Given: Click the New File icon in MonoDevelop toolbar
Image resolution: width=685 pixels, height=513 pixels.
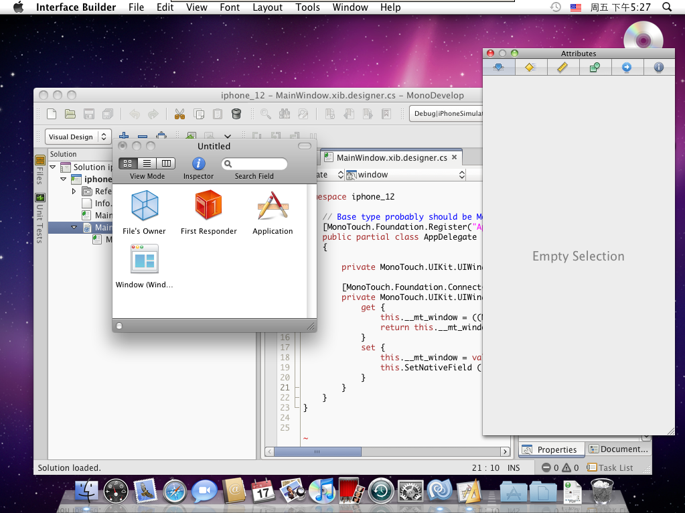Looking at the screenshot, I should [x=52, y=114].
